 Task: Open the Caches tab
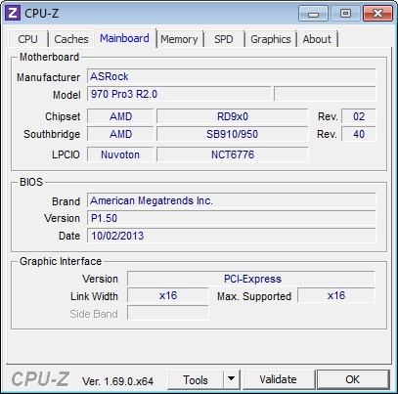coord(71,39)
